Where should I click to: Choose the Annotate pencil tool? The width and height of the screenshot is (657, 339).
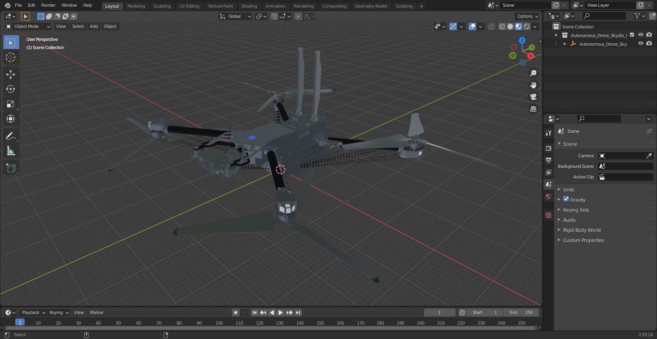[x=11, y=137]
